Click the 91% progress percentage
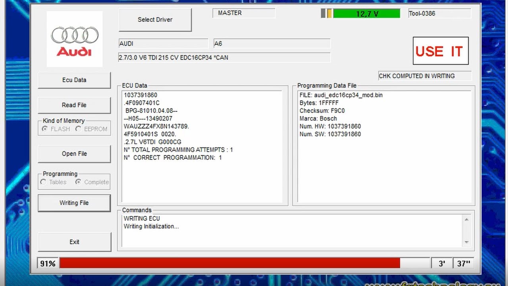 [48, 263]
